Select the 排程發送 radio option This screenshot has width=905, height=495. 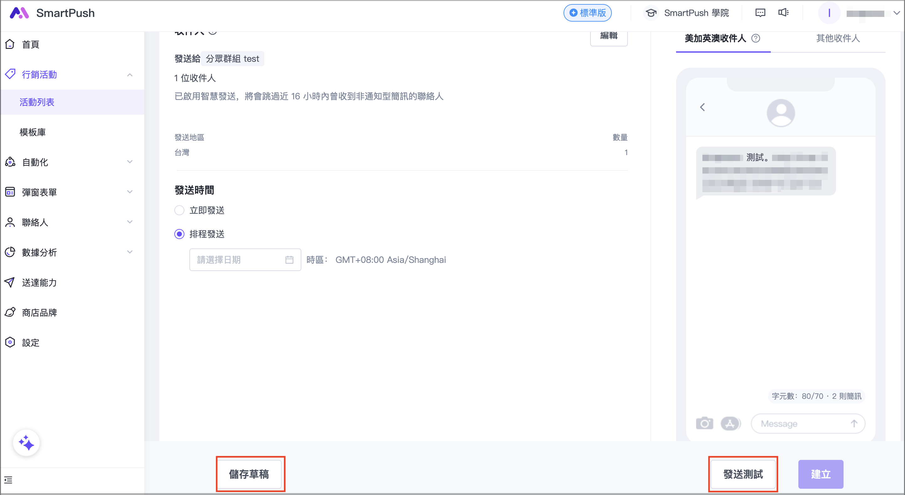point(179,234)
